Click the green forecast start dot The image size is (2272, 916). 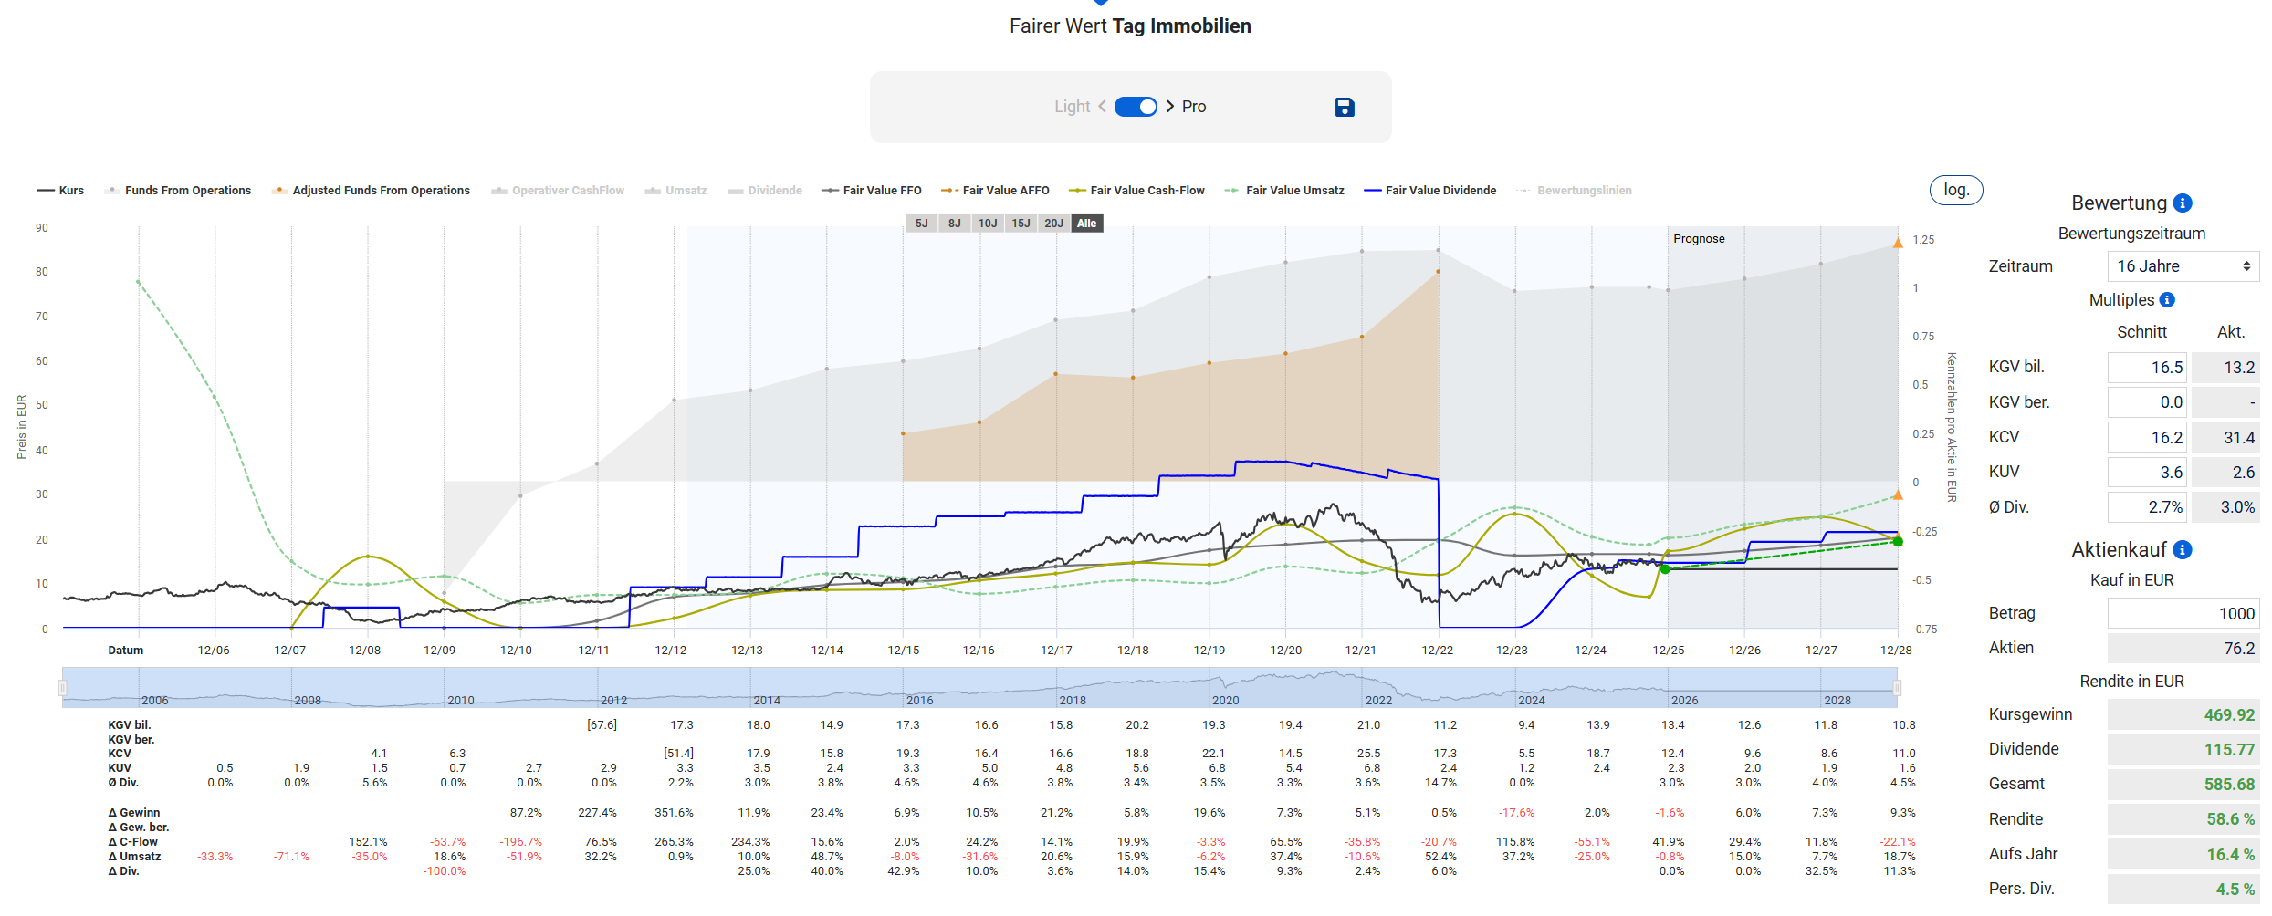tap(1665, 569)
